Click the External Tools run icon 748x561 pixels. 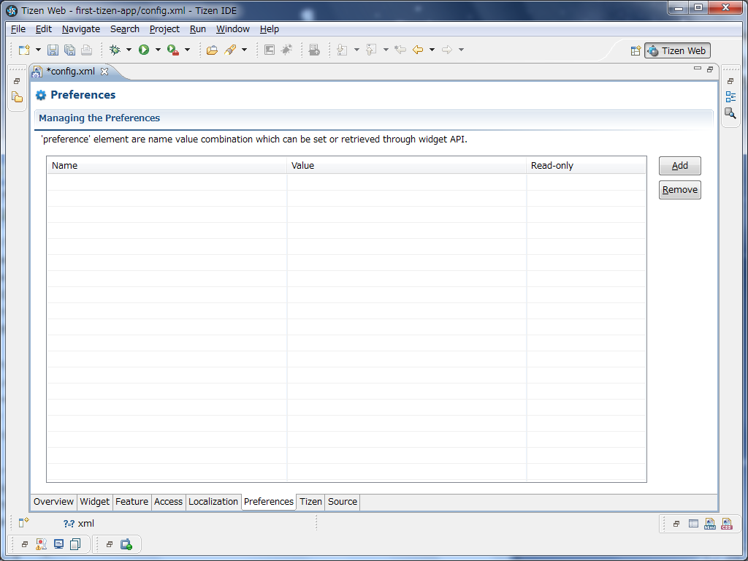(x=173, y=50)
